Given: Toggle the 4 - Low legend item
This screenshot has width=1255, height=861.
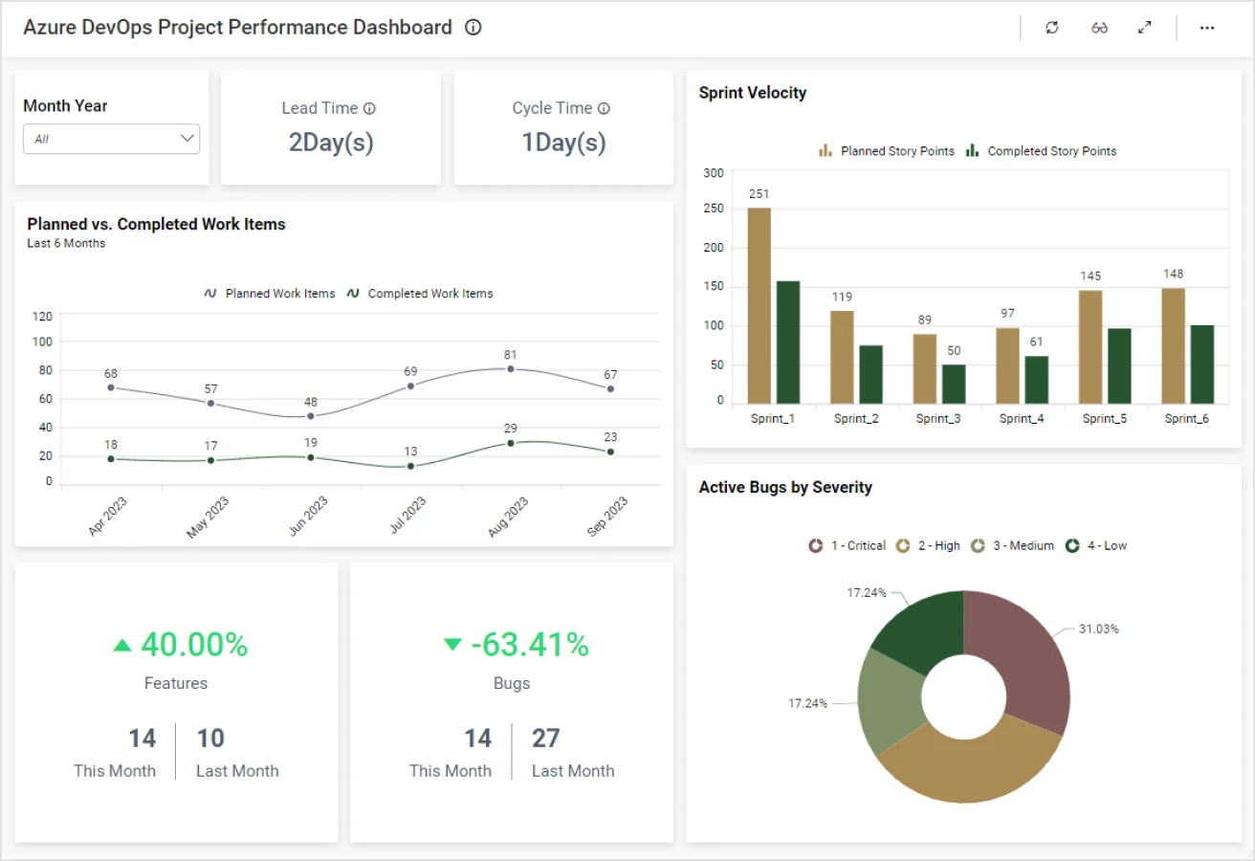Looking at the screenshot, I should pyautogui.click(x=1096, y=545).
